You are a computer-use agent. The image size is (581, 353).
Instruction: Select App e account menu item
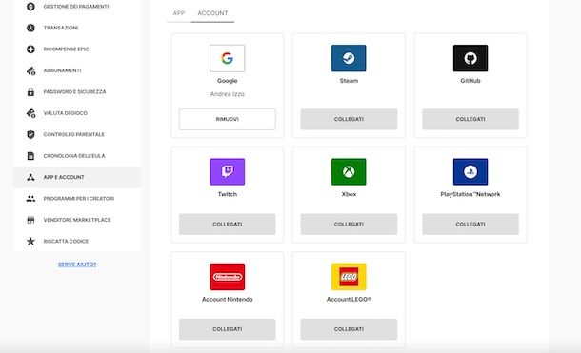click(x=77, y=177)
